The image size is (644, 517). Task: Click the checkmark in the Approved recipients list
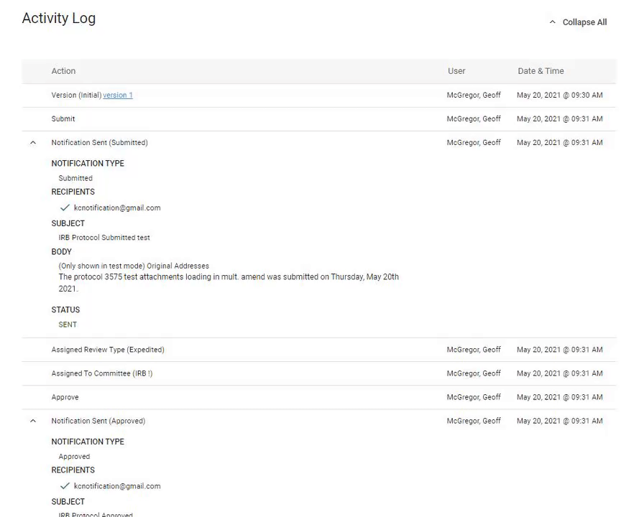point(64,486)
